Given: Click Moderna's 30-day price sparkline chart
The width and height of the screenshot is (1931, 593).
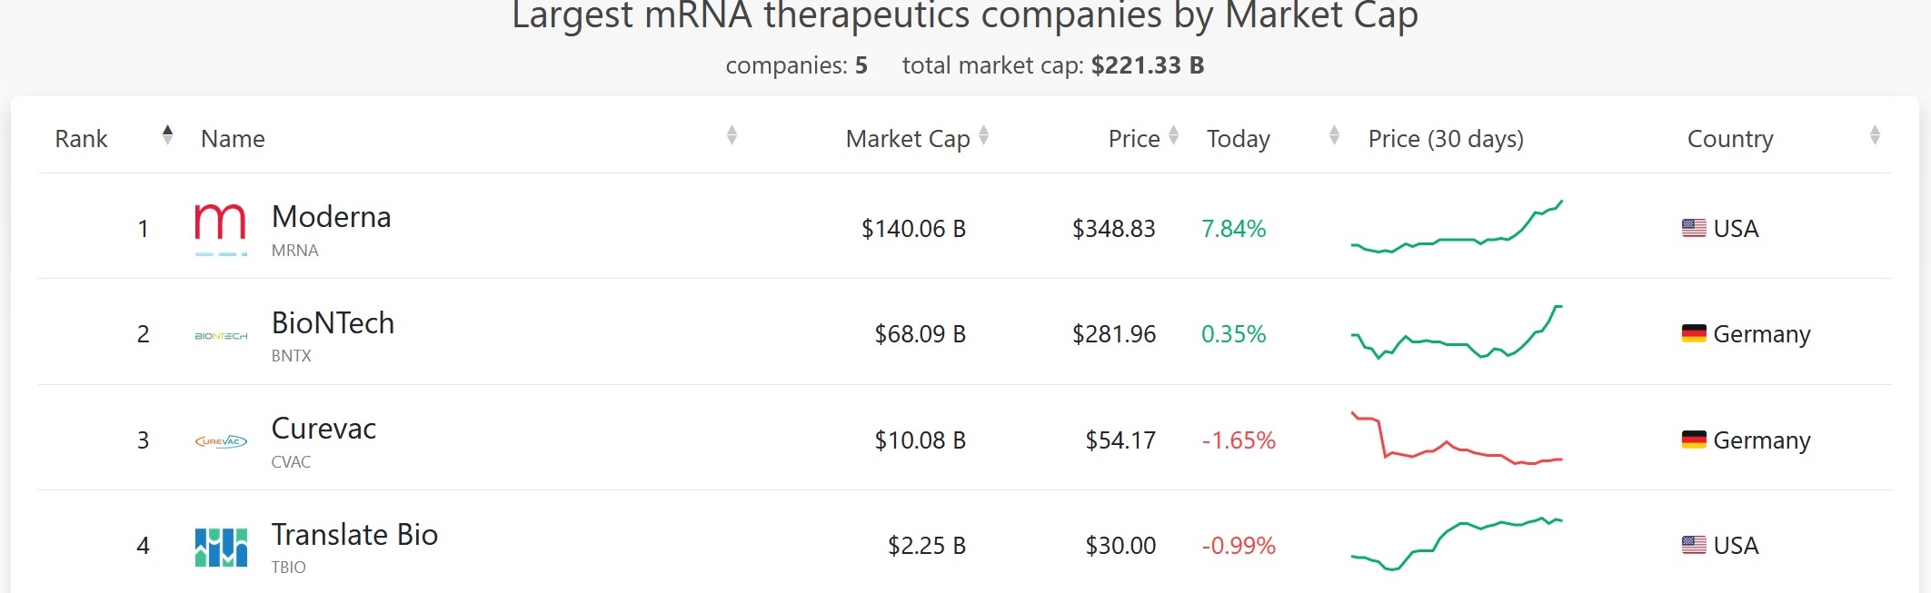Looking at the screenshot, I should tap(1457, 227).
